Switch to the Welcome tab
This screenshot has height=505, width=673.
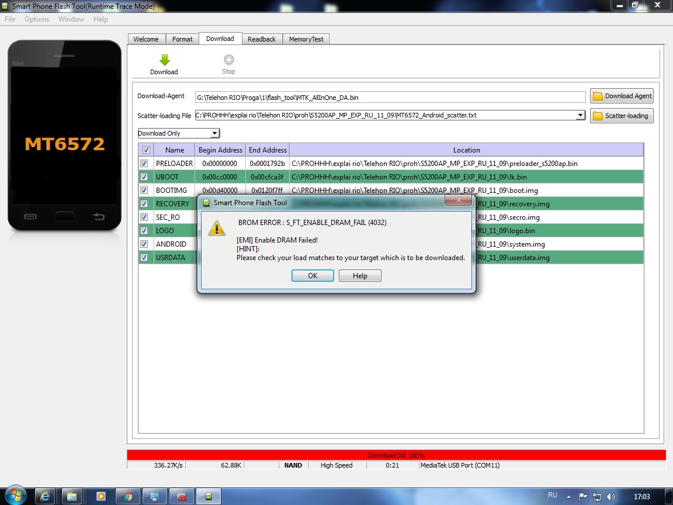coord(146,39)
